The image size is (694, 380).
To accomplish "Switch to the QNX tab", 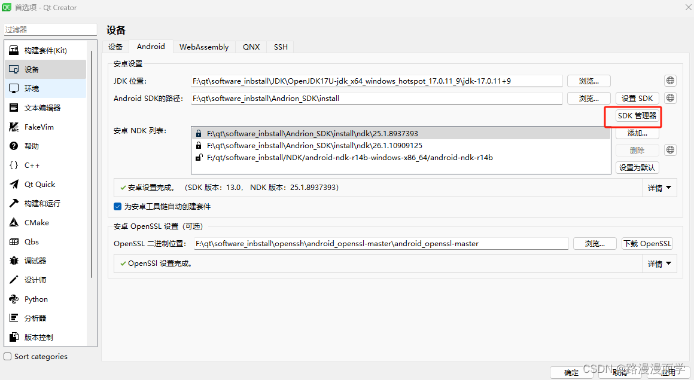I will click(251, 47).
